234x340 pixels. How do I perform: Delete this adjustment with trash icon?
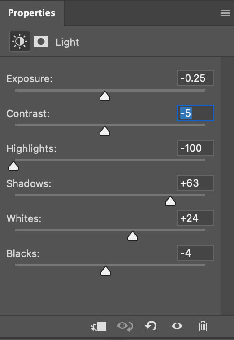pyautogui.click(x=203, y=326)
